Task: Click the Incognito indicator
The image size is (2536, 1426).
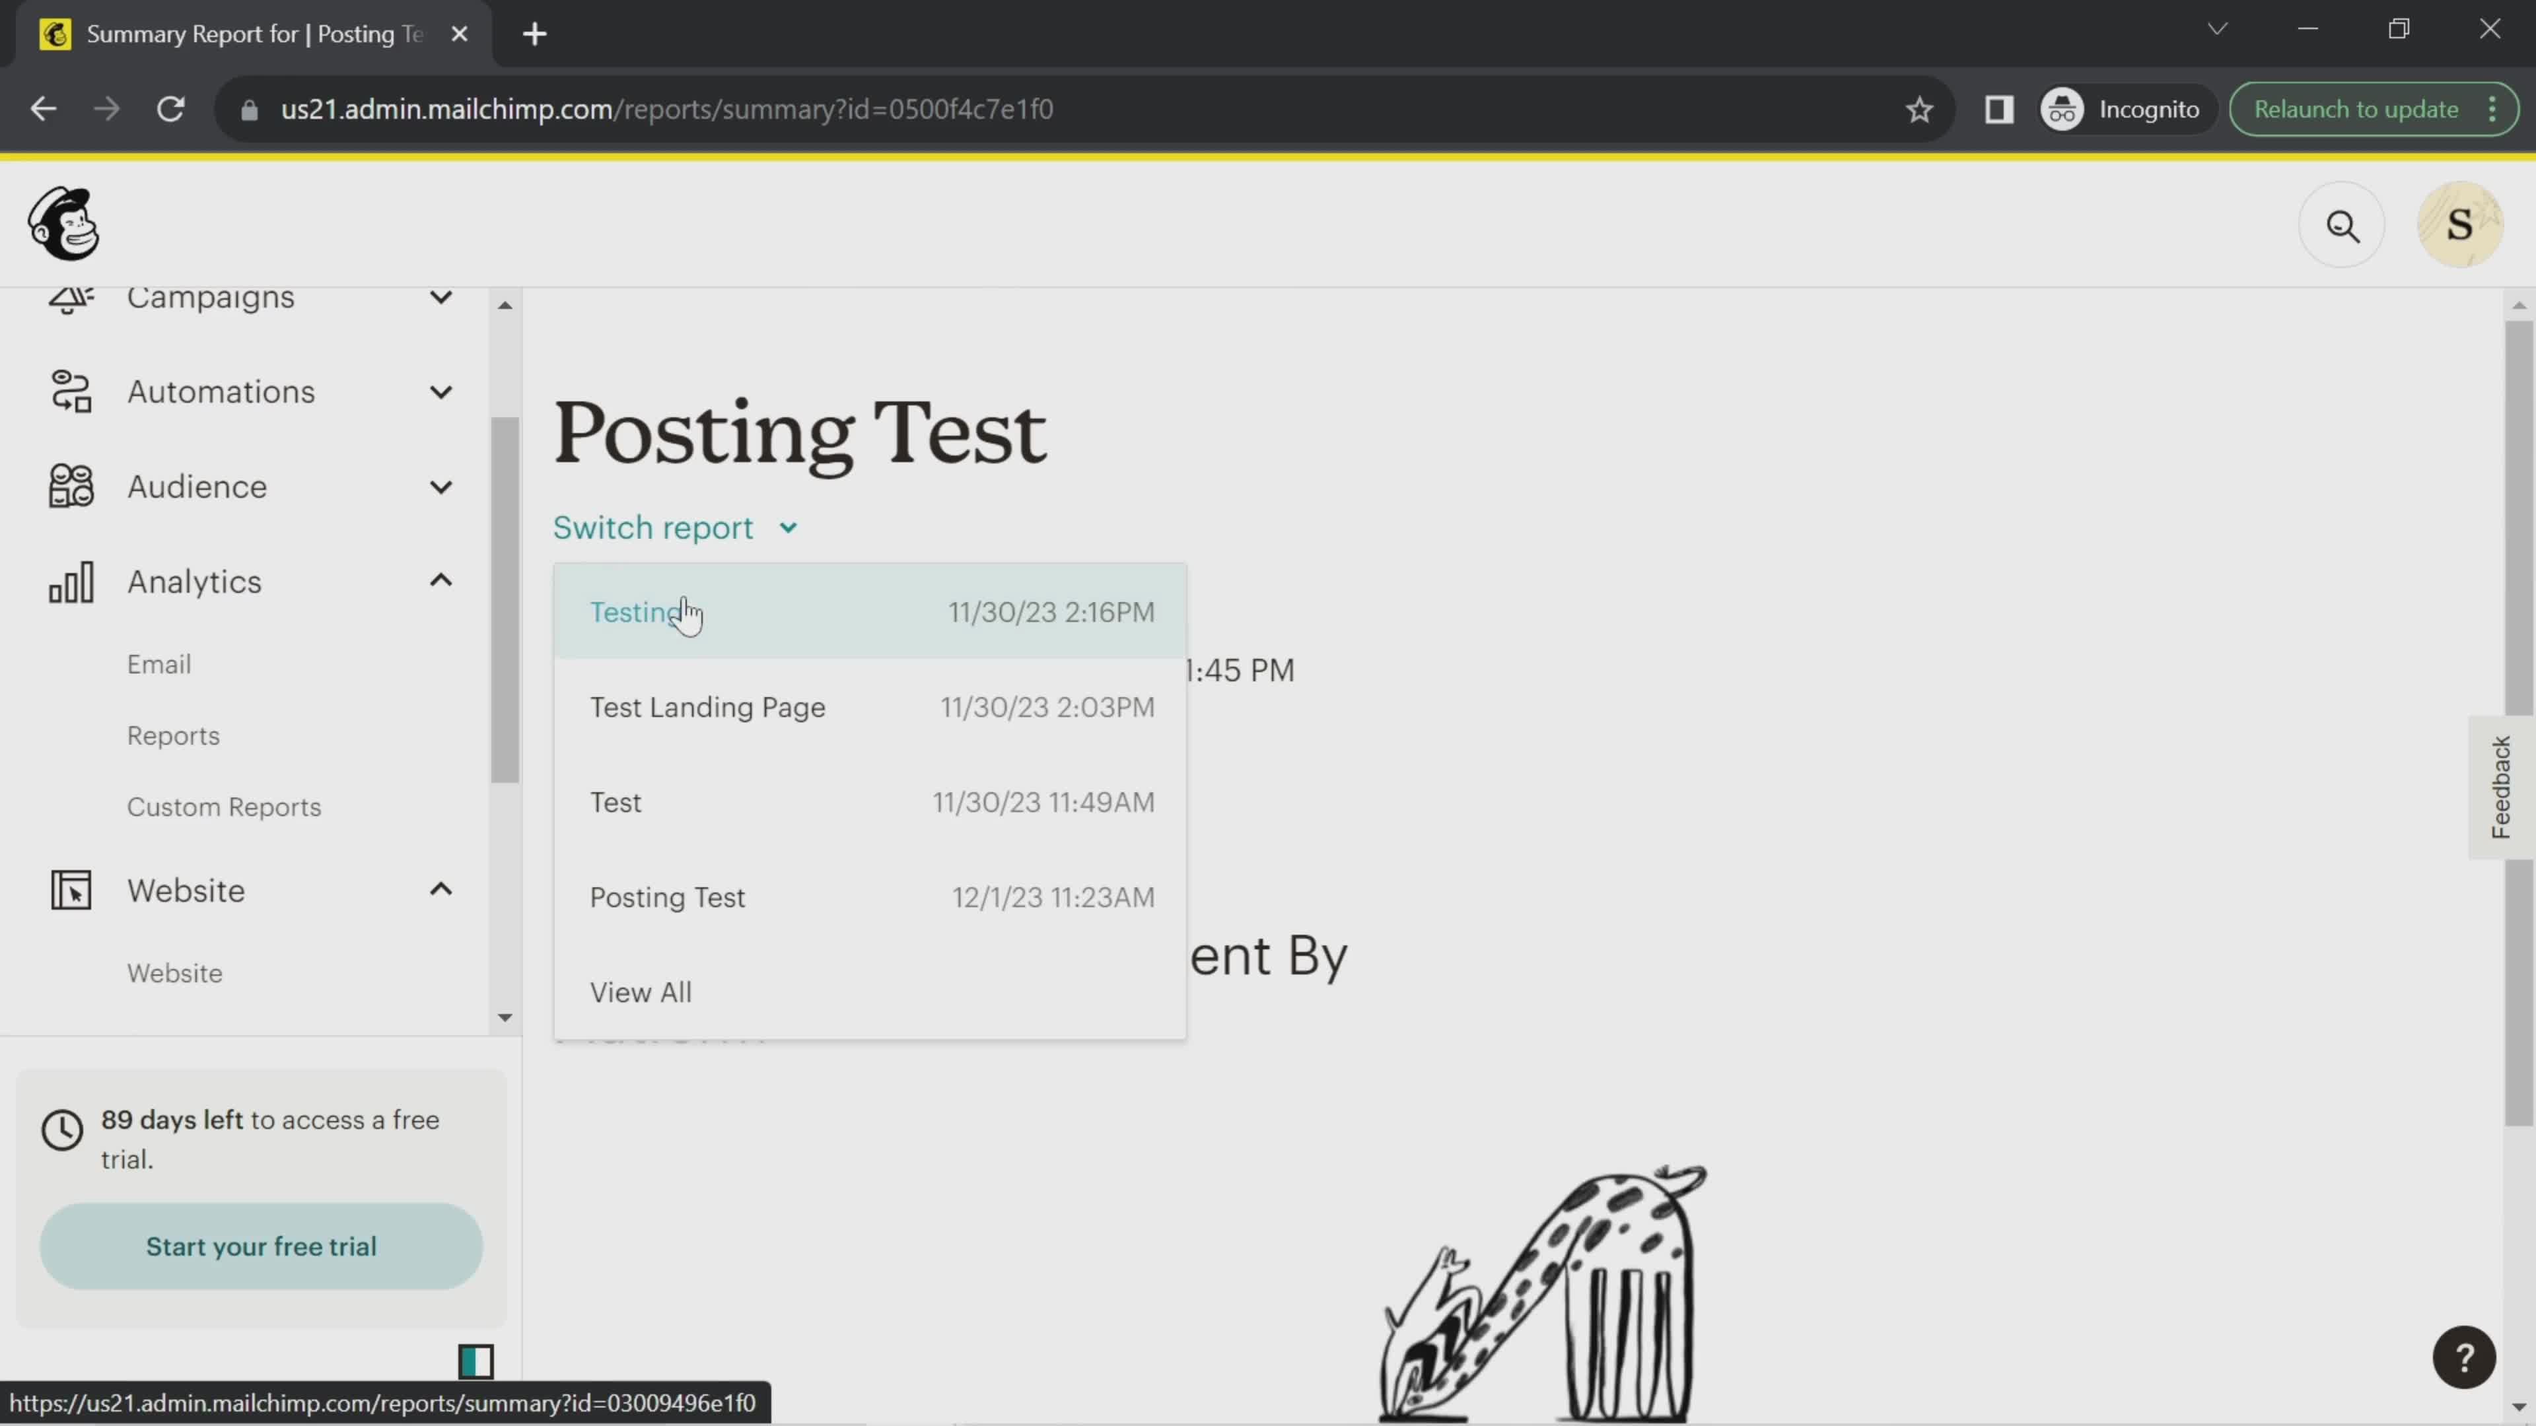Action: click(2123, 109)
